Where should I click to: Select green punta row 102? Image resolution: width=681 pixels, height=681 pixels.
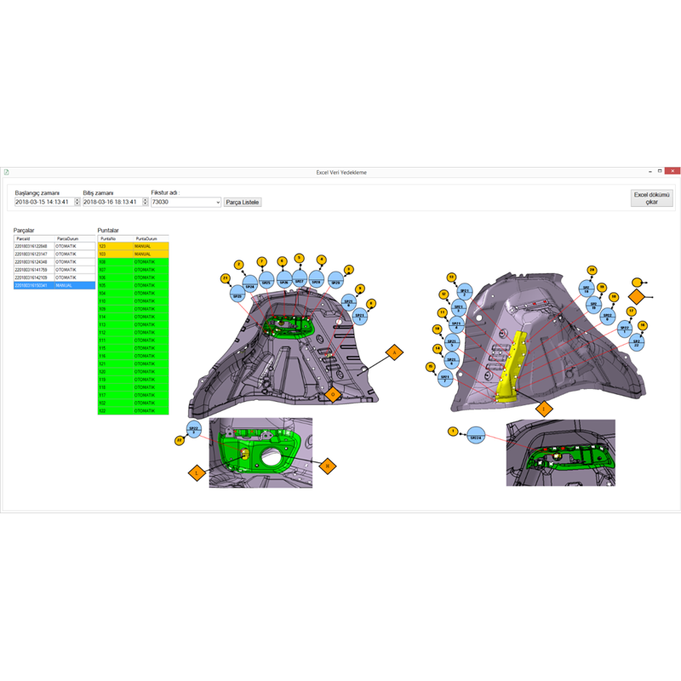tap(134, 403)
